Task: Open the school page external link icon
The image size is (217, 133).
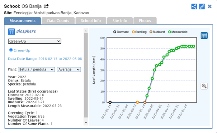Action: [46, 6]
